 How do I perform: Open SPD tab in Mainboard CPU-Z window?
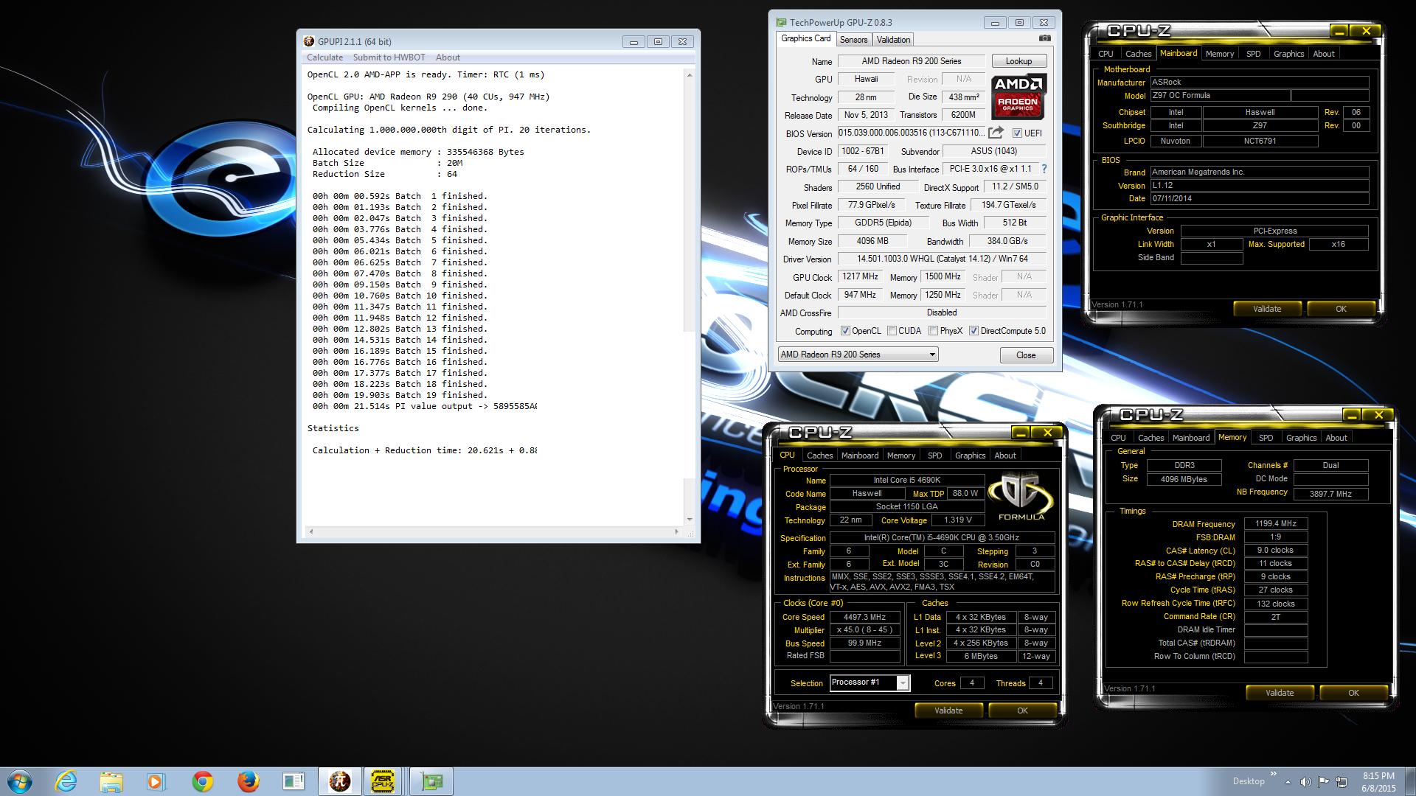(1253, 54)
